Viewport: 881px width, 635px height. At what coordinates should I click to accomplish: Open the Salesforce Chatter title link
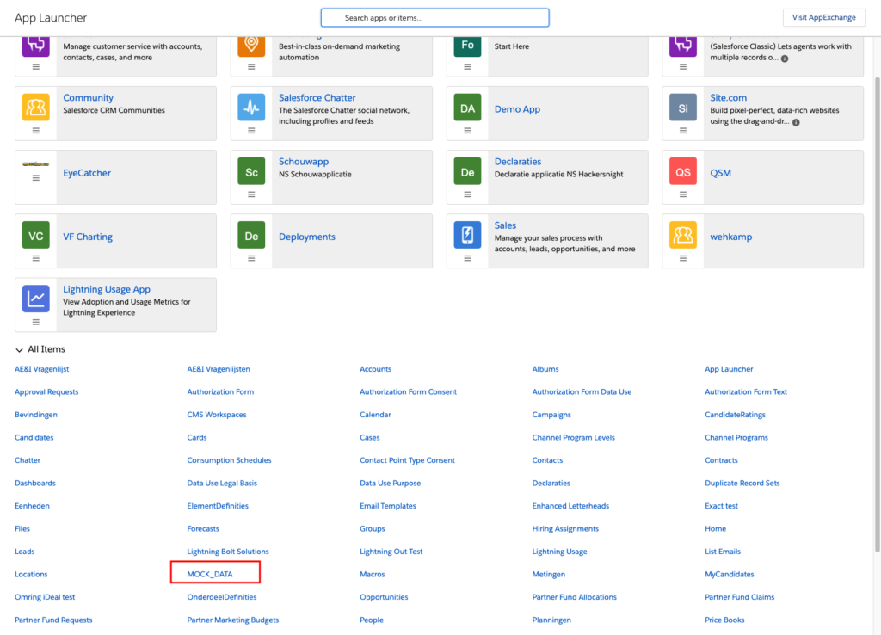[317, 98]
